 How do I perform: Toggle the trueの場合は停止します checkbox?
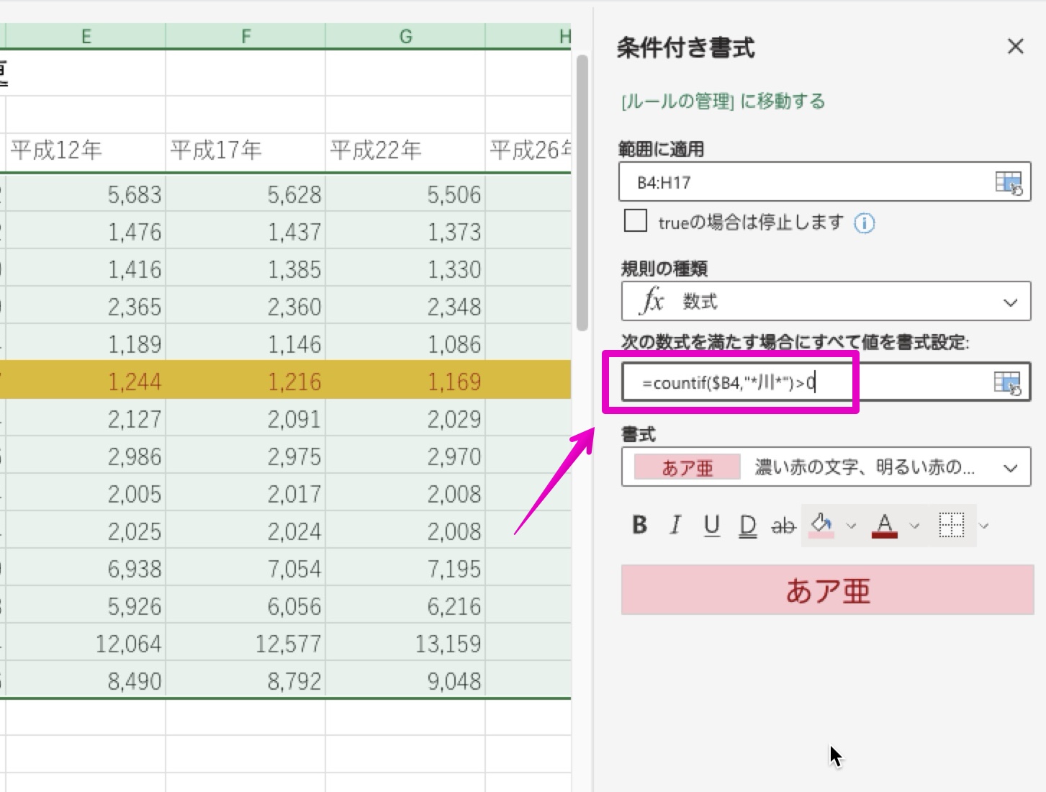point(635,220)
